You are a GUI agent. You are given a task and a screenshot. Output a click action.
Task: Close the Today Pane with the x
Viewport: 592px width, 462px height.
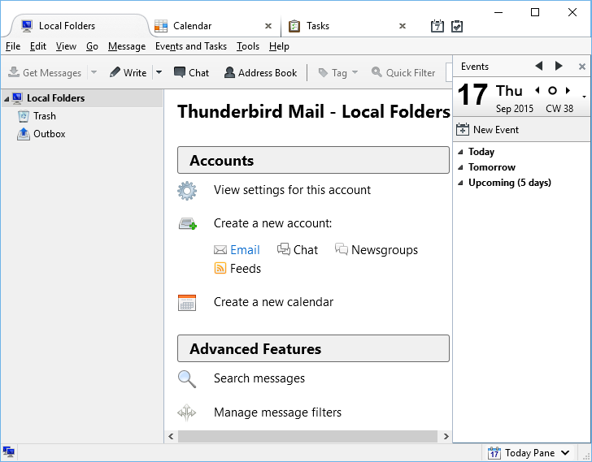[x=581, y=67]
